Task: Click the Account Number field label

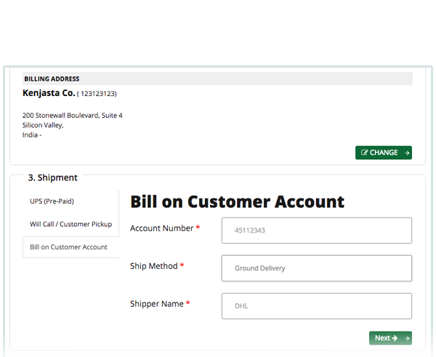Action: click(x=161, y=228)
